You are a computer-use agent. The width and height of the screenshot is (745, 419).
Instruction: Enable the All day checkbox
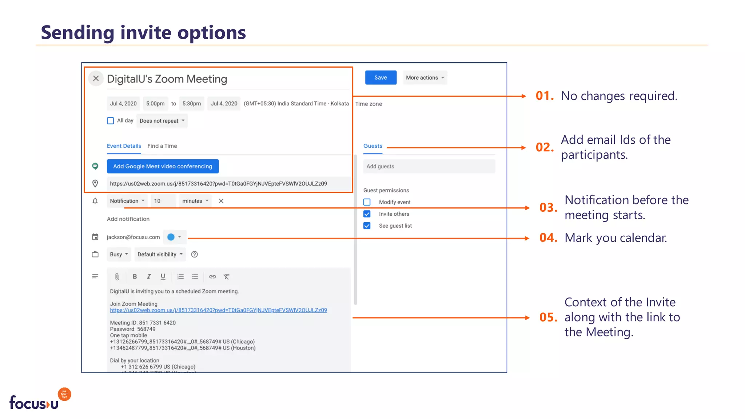(111, 121)
